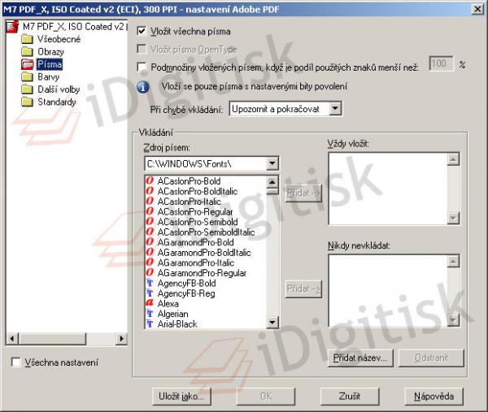The image size is (488, 412).
Task: Click font list scrollbar down arrow
Action: coord(272,322)
